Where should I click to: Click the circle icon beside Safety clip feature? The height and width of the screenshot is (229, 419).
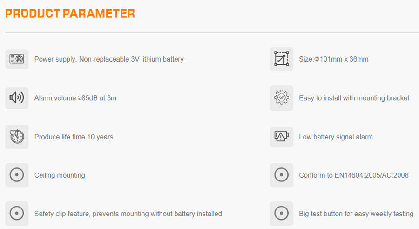tap(17, 214)
